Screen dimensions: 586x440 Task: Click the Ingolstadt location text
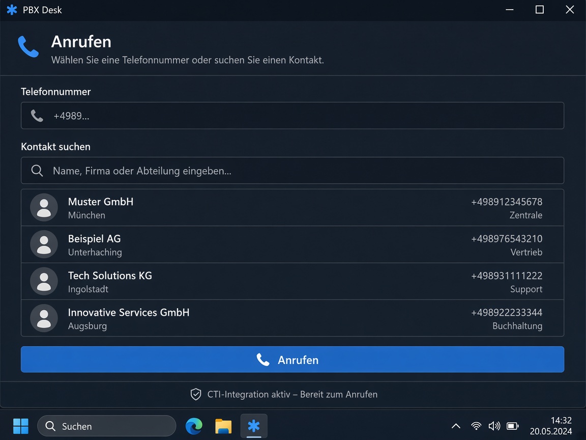(88, 289)
